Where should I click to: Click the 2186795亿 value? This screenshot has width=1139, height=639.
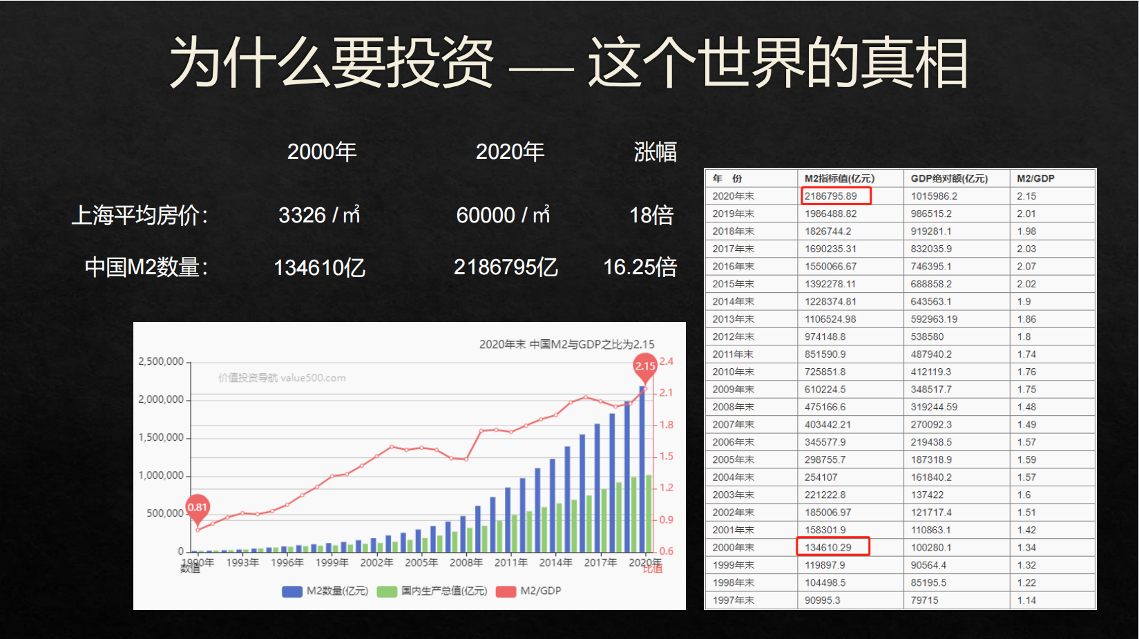pos(506,267)
